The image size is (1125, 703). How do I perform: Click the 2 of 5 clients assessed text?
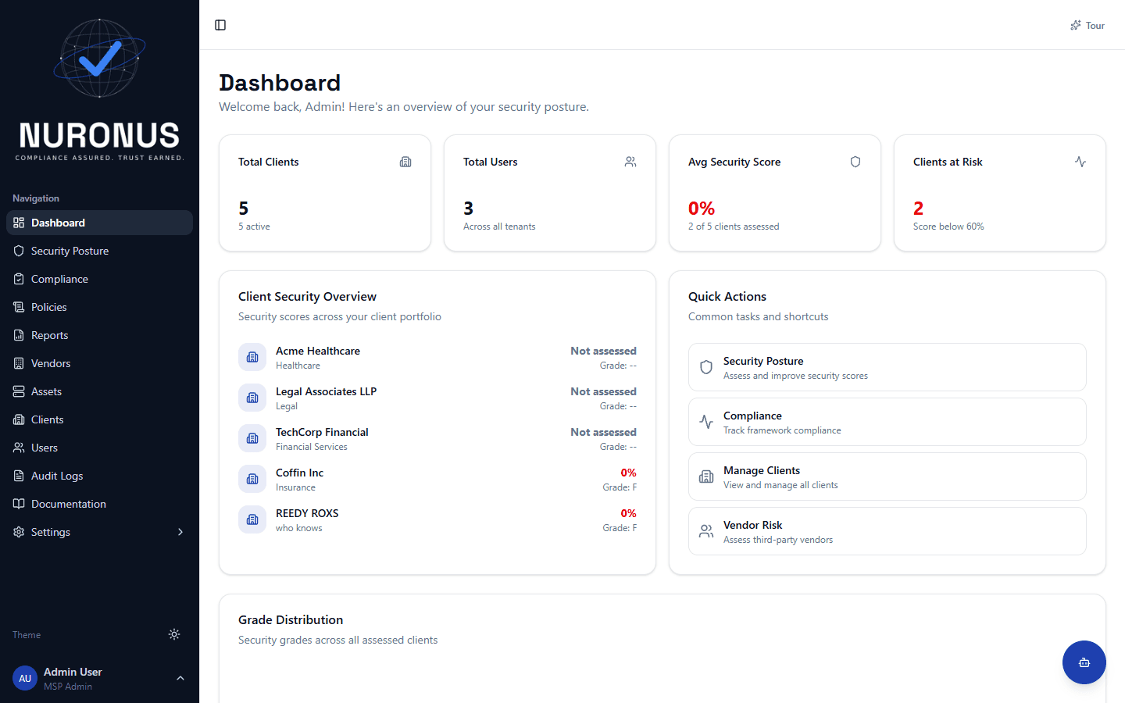[734, 227]
